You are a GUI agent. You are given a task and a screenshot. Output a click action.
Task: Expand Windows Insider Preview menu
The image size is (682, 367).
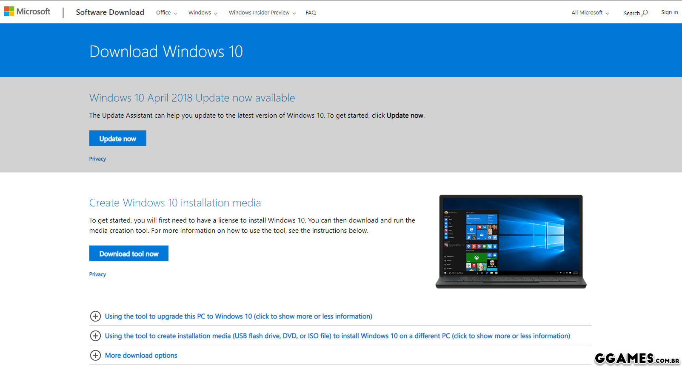click(x=262, y=13)
